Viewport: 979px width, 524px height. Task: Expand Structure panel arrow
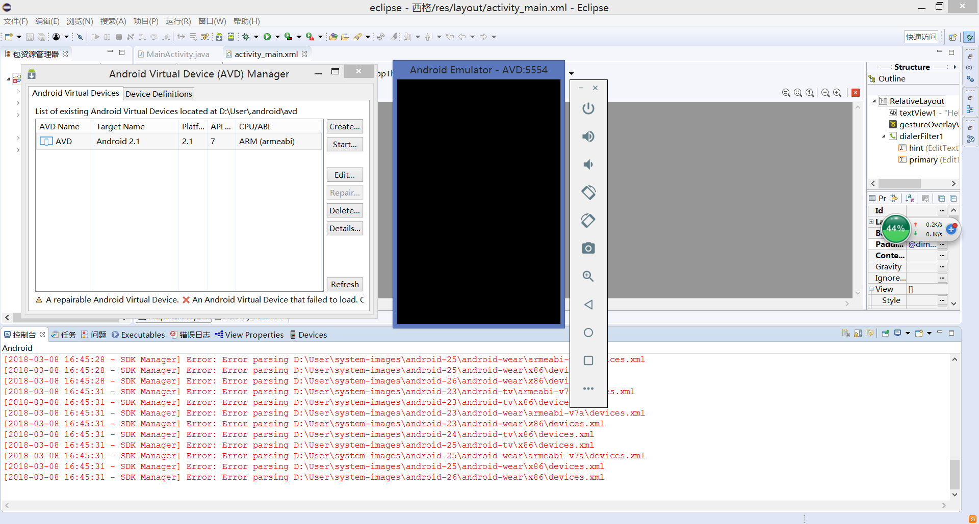click(955, 67)
